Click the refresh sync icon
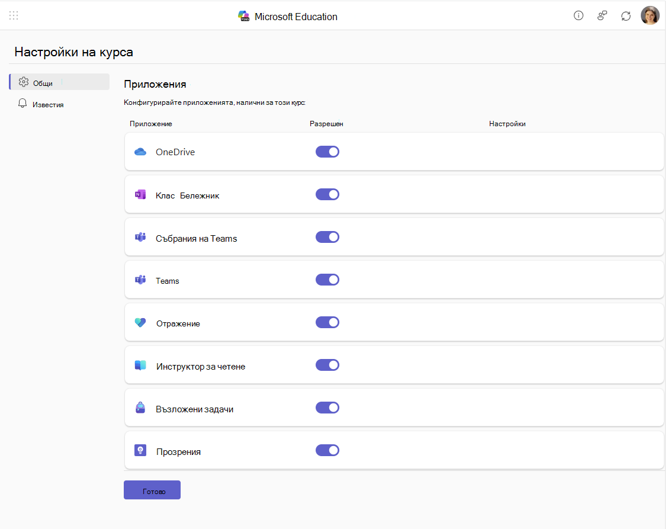668x529 pixels. click(625, 16)
